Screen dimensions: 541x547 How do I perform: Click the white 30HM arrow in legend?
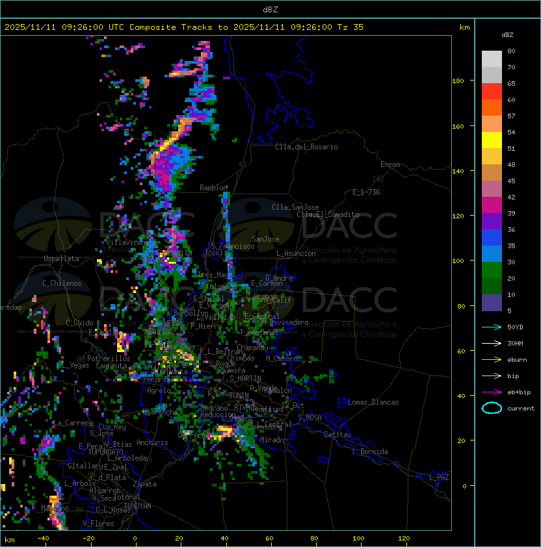click(x=492, y=343)
